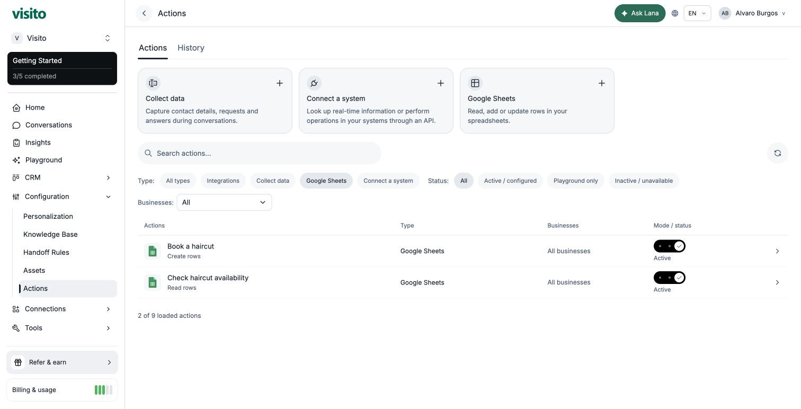Toggle Check haircut availability active switch

670,278
